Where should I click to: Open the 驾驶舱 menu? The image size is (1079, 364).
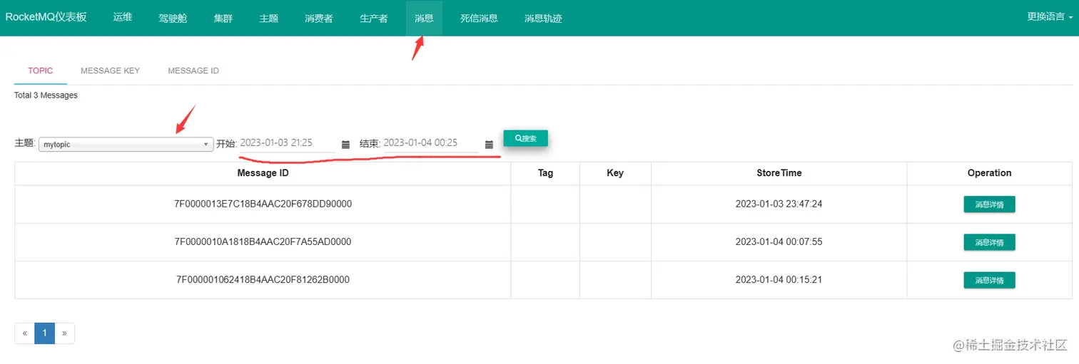(x=173, y=18)
